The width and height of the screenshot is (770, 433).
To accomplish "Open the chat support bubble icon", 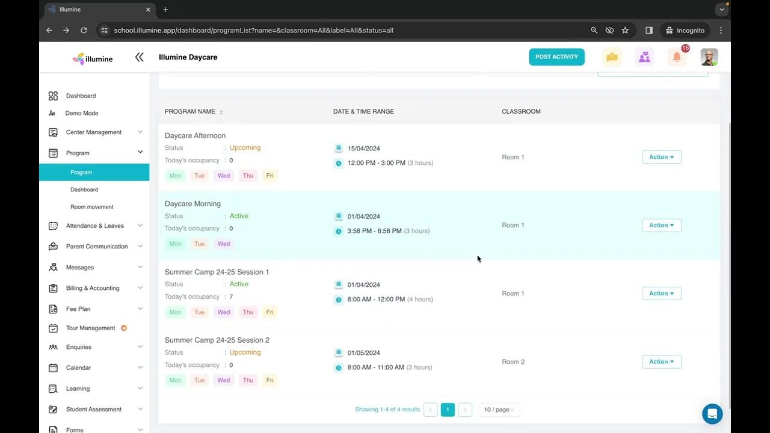I will (x=712, y=414).
